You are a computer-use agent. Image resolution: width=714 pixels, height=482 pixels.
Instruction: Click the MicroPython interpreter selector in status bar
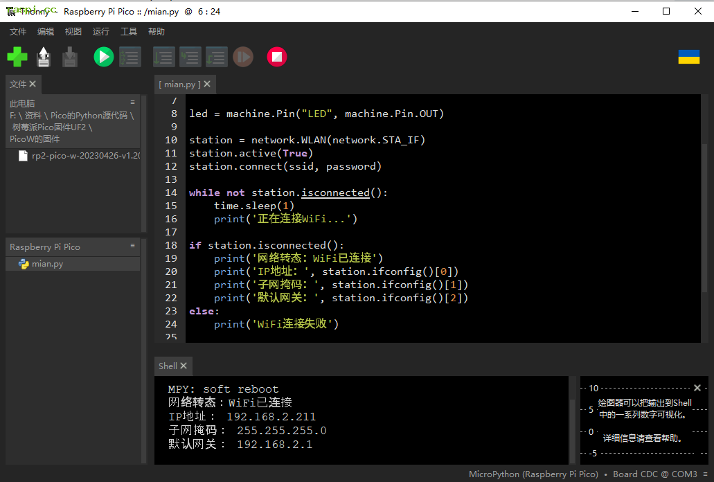533,474
